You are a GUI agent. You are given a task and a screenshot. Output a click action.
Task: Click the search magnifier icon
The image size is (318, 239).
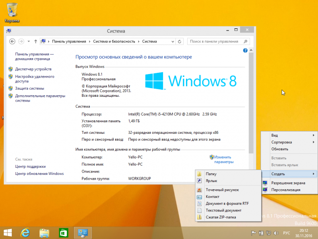click(245, 41)
